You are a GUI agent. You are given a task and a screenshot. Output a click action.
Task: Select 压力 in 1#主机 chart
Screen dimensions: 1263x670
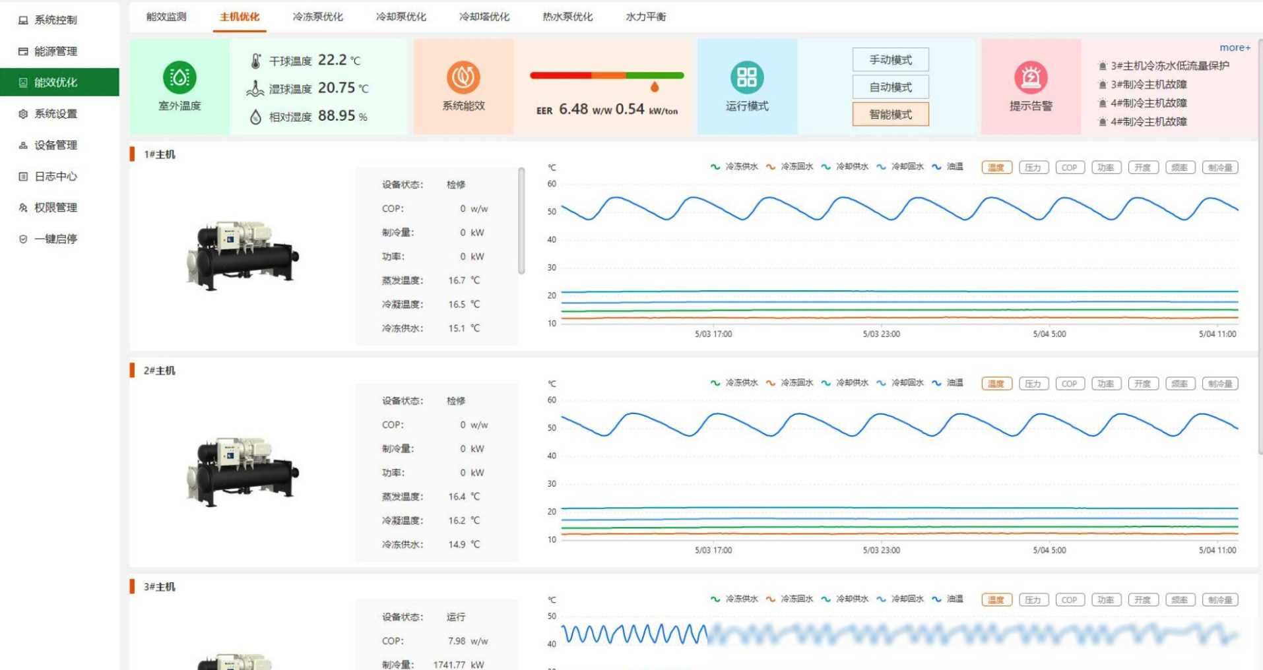[1033, 167]
